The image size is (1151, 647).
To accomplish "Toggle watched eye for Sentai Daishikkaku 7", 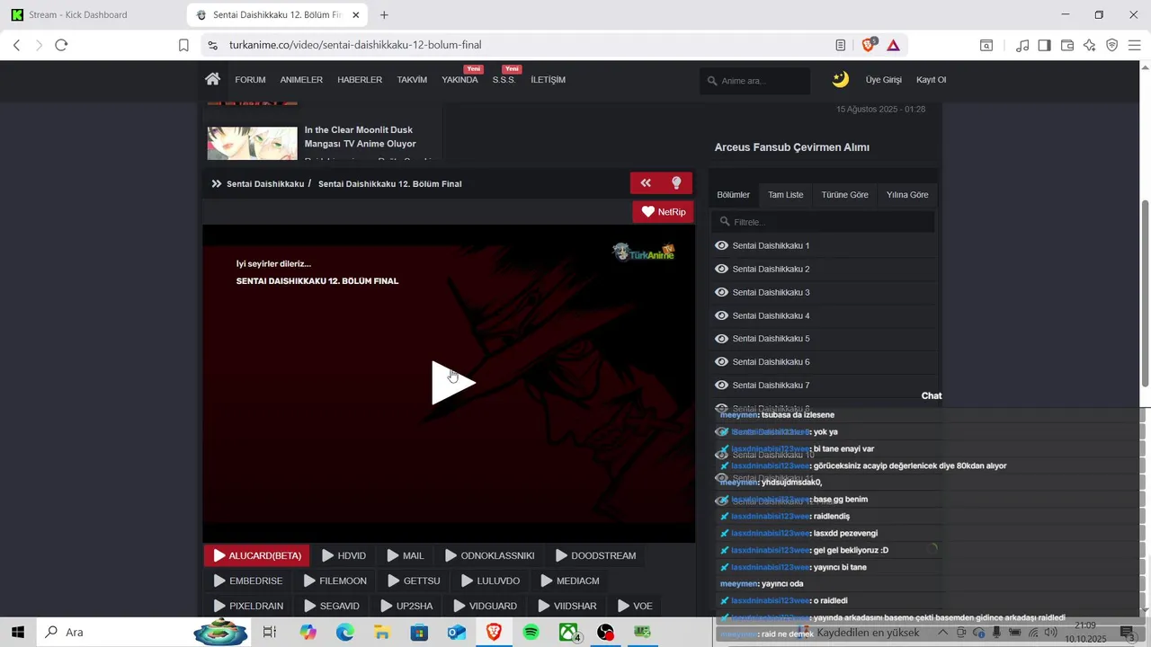I will (721, 386).
